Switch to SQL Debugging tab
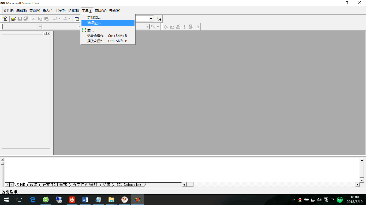Viewport: 366px width, 205px height. pyautogui.click(x=129, y=184)
